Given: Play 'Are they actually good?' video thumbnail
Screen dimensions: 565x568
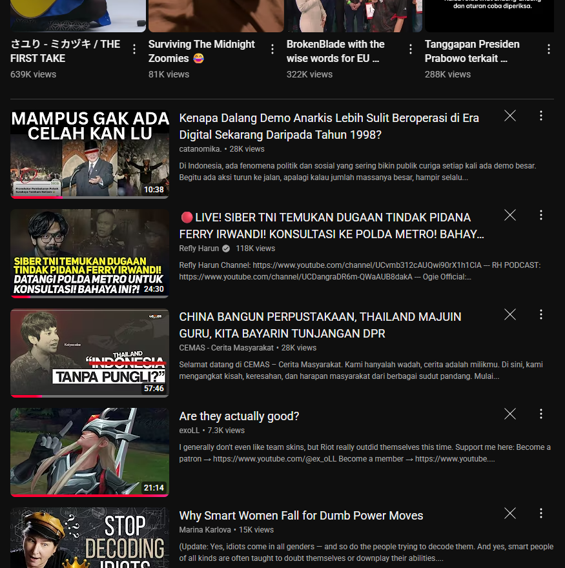Looking at the screenshot, I should pos(90,452).
